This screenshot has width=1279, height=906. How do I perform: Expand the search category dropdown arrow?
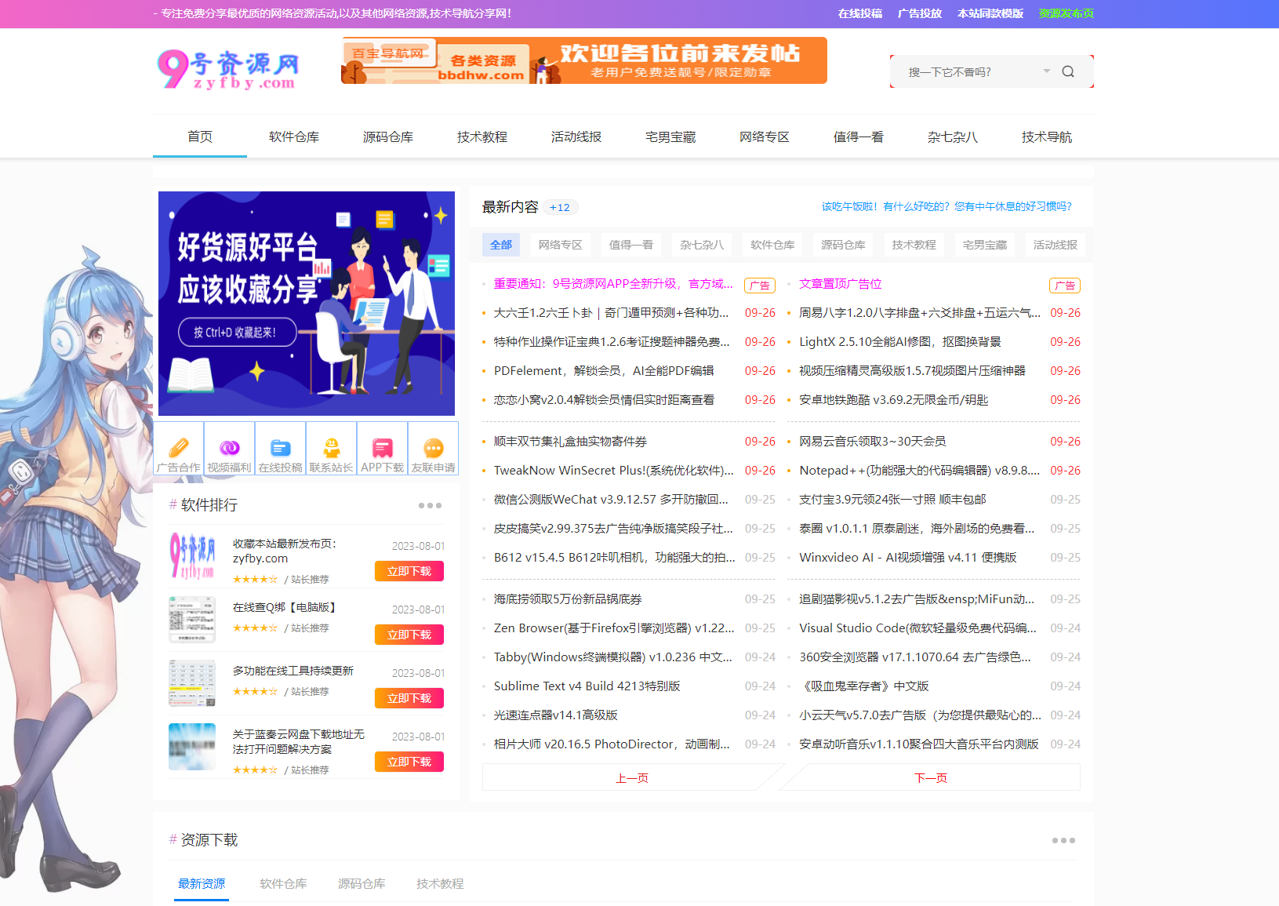tap(1046, 71)
